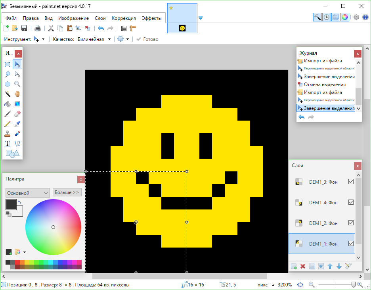Toggle pixel grid display in toolbar
Viewport: 371px width, 290px height.
[124, 28]
